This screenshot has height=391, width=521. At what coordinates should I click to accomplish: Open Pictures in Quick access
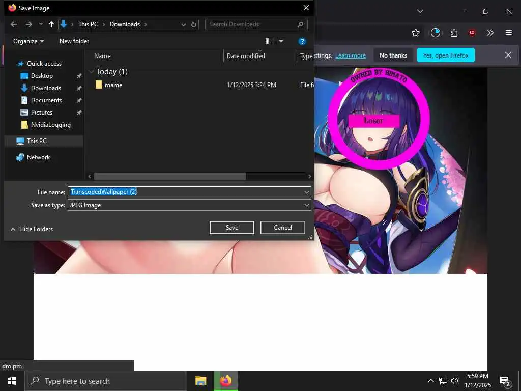coord(42,113)
